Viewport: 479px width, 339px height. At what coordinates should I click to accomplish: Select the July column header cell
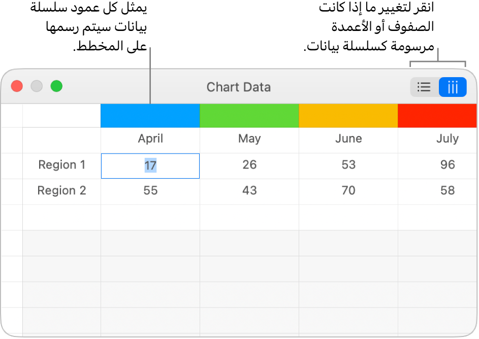click(447, 139)
